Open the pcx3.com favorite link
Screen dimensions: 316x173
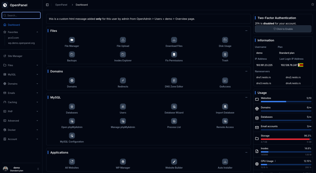point(13,38)
